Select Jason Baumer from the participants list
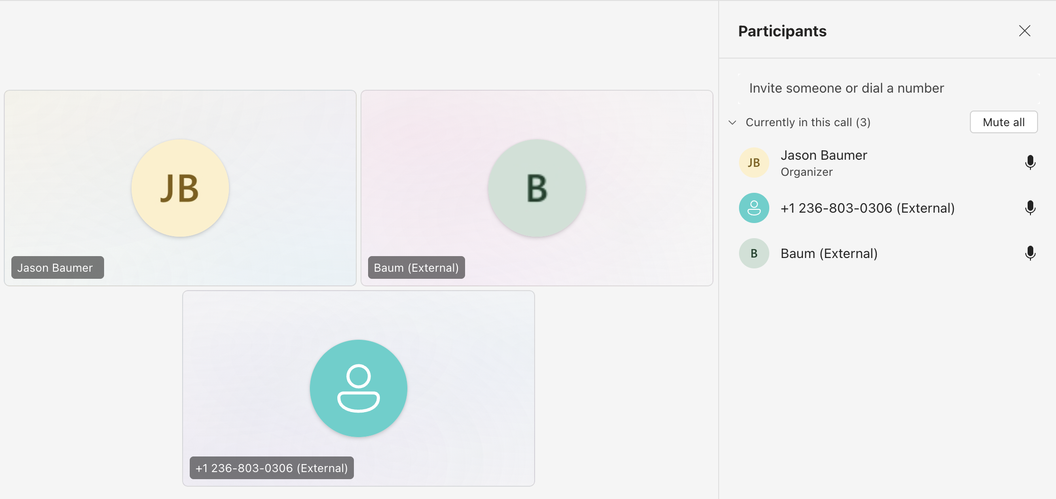 (824, 155)
